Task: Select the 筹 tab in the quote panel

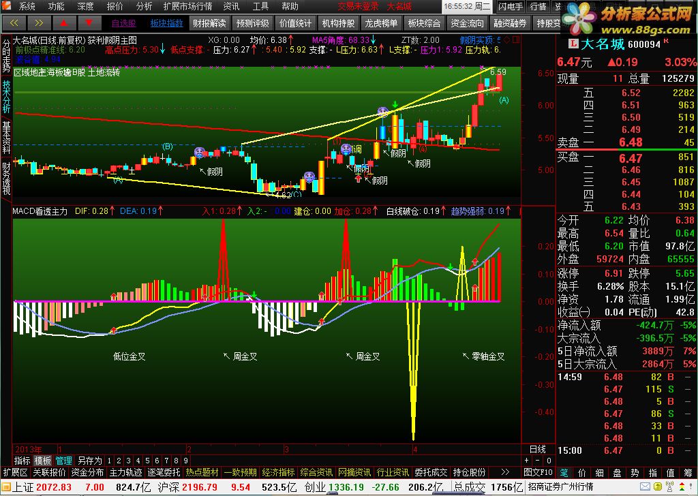Action: click(x=688, y=472)
